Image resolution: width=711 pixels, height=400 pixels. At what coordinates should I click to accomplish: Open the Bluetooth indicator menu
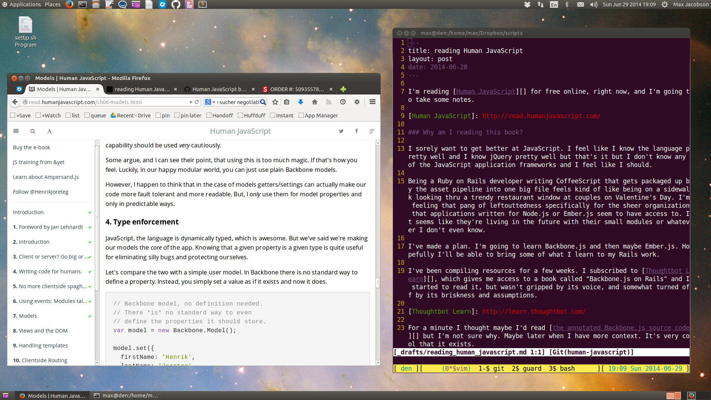(567, 4)
